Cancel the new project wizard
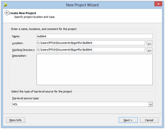 tap(149, 120)
